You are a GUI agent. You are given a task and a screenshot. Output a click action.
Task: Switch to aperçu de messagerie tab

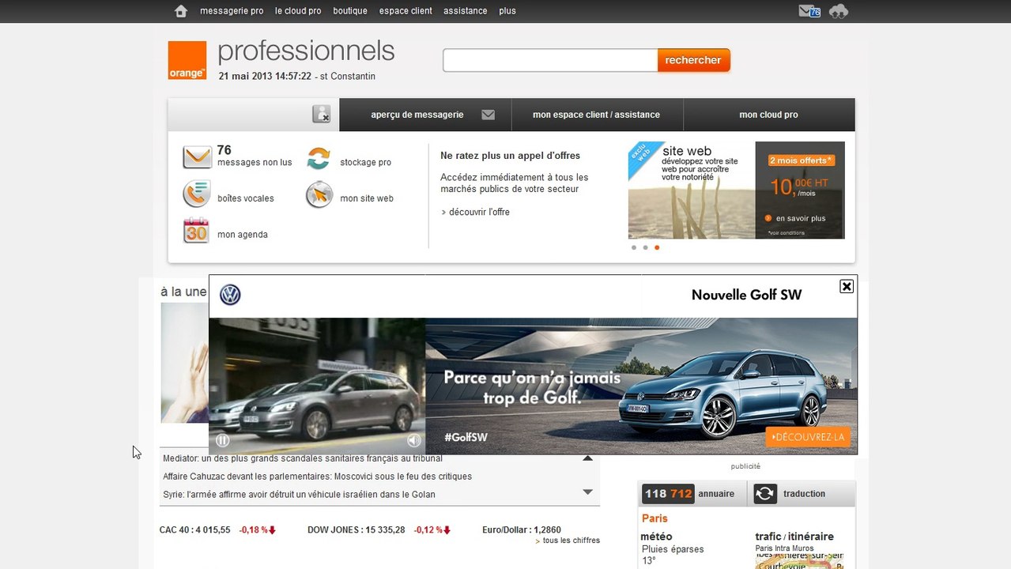pos(425,115)
